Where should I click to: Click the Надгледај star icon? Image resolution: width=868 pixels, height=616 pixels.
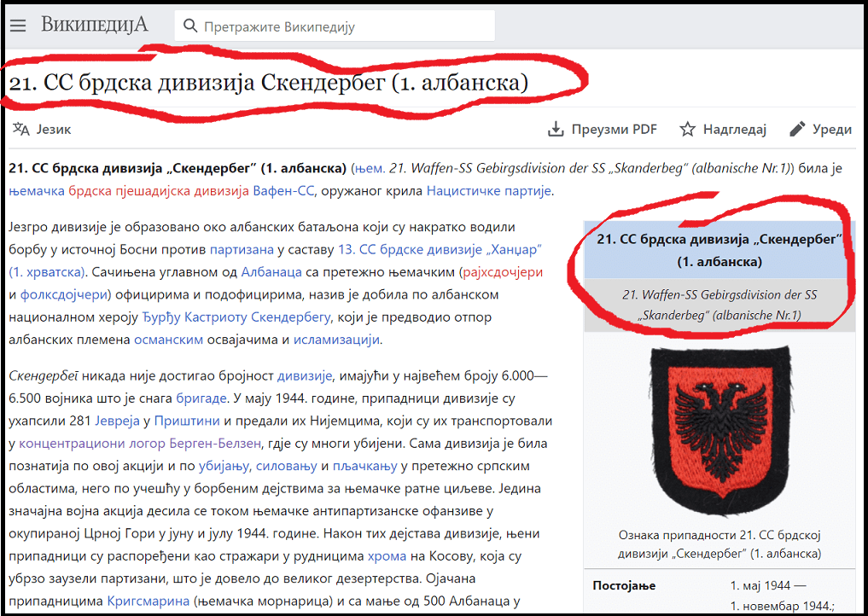click(688, 130)
